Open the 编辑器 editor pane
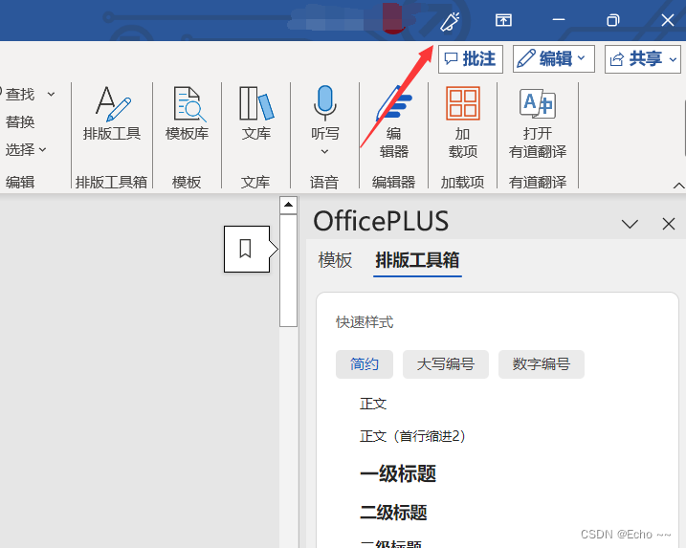 [x=394, y=121]
